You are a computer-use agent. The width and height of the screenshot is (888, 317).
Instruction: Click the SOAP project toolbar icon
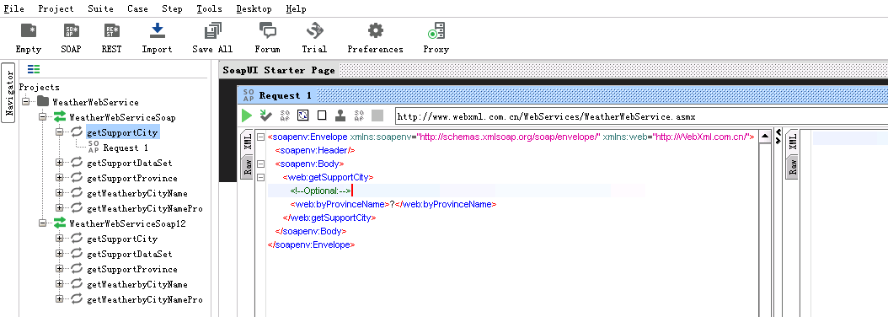click(x=71, y=30)
